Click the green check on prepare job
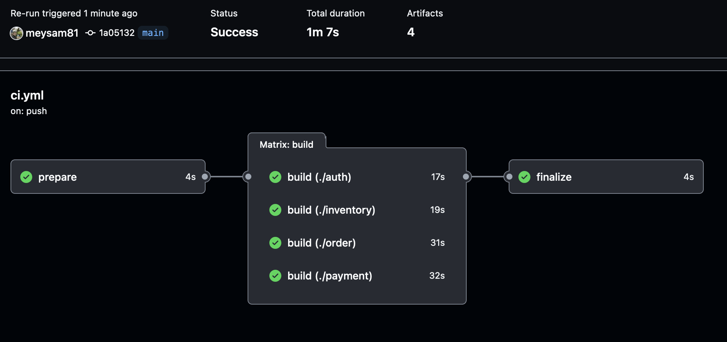This screenshot has height=342, width=727. [26, 177]
